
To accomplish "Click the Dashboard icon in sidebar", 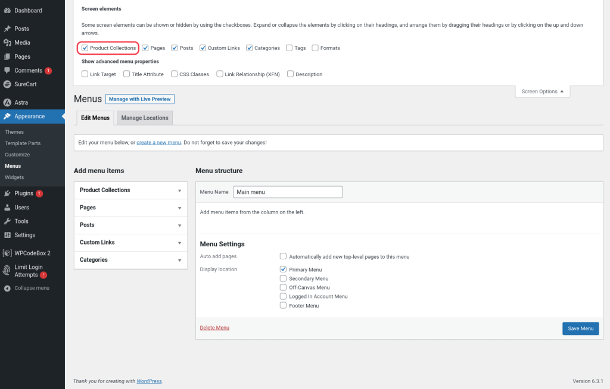I will click(7, 11).
